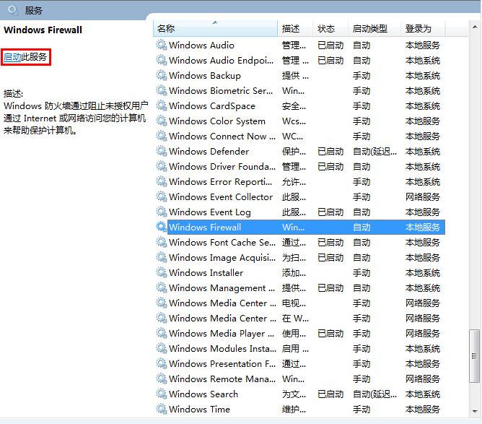Click the Windows Firewall row gear icon

(161, 227)
